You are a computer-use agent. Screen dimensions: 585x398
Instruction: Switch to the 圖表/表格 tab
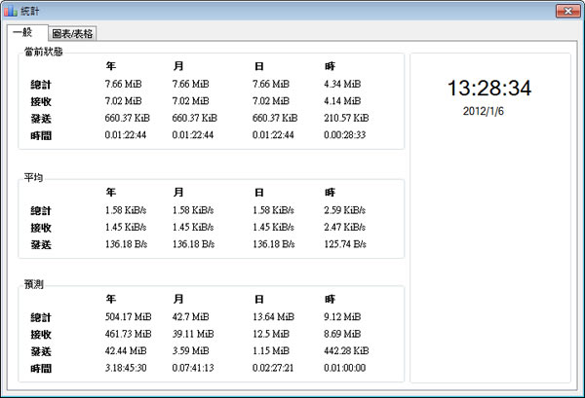pos(73,34)
